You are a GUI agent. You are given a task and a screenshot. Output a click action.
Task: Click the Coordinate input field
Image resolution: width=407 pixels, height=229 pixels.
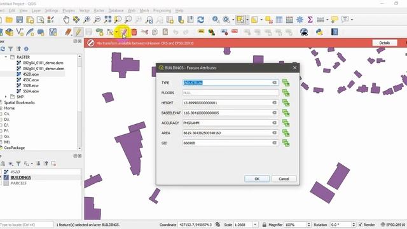coord(196,225)
